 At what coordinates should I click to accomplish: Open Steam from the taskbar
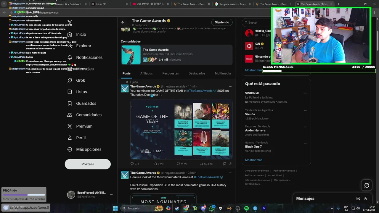(177, 208)
